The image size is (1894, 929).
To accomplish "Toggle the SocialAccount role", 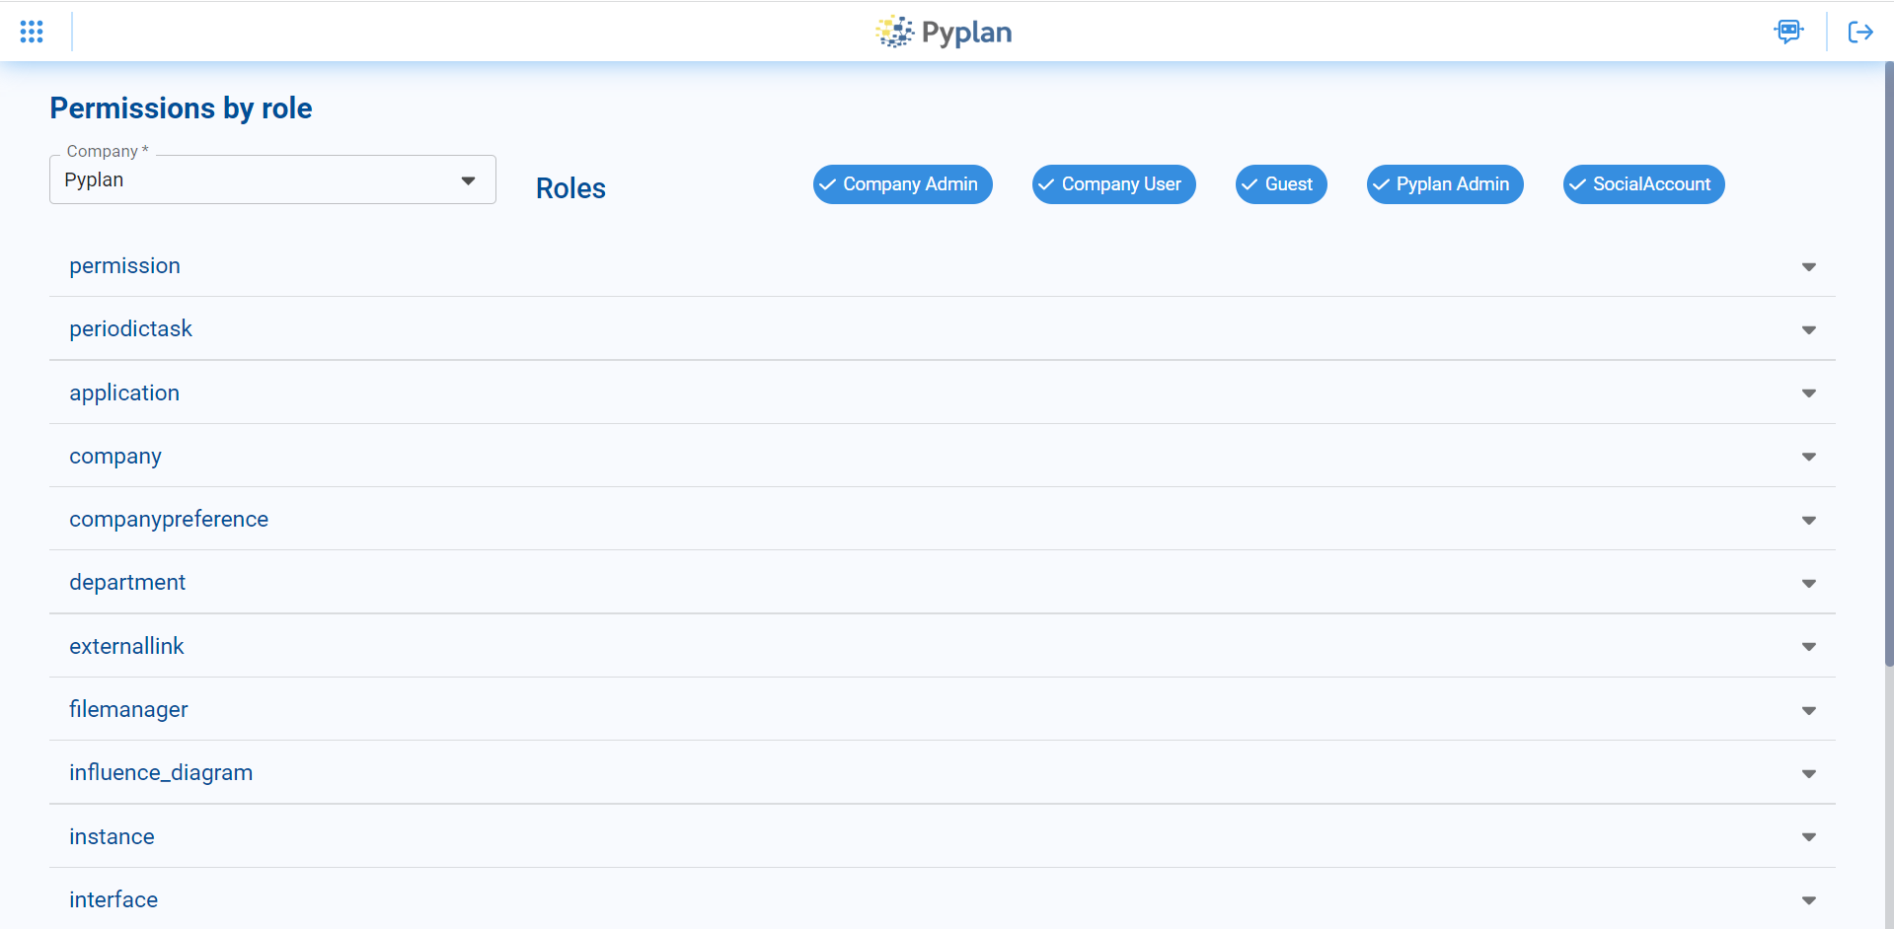I will [x=1642, y=183].
